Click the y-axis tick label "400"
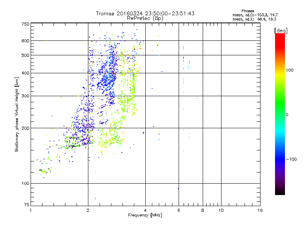 click(x=25, y=73)
